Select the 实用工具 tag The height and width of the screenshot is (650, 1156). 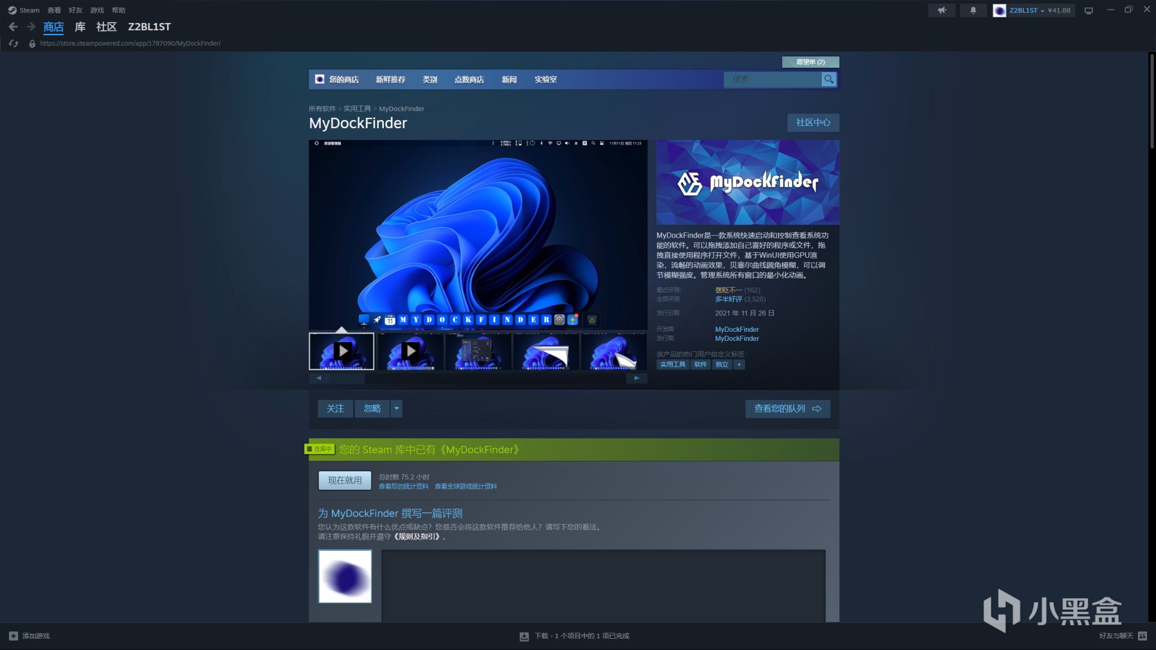tap(673, 364)
